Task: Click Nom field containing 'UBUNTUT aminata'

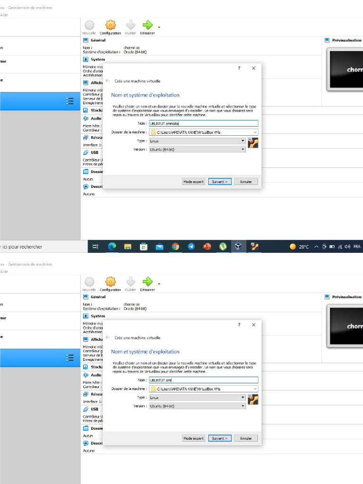Action: click(x=203, y=123)
